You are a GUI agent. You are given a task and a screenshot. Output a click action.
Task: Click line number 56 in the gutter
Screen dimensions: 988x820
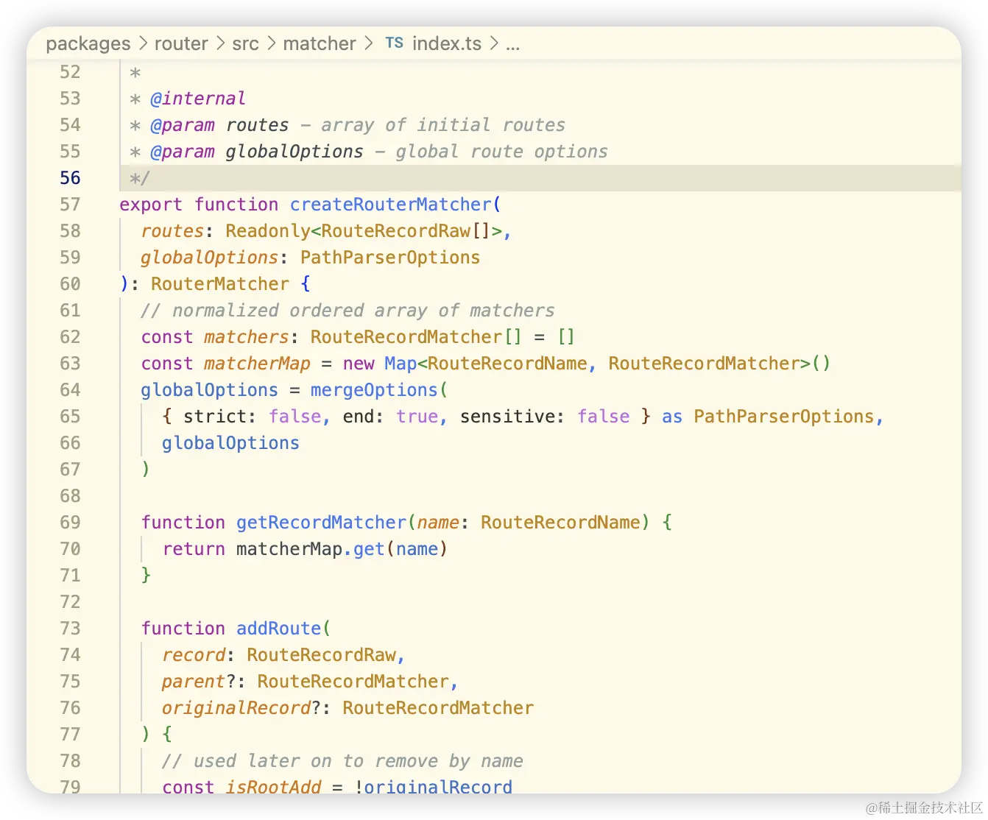pos(70,178)
